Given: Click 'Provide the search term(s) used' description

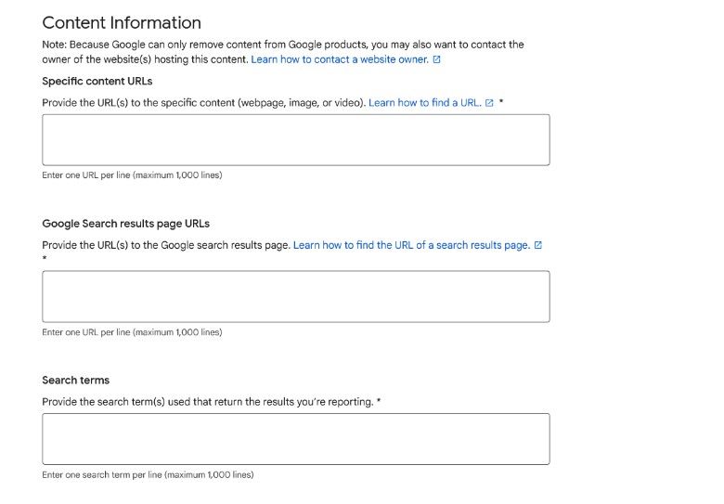Looking at the screenshot, I should (x=208, y=402).
